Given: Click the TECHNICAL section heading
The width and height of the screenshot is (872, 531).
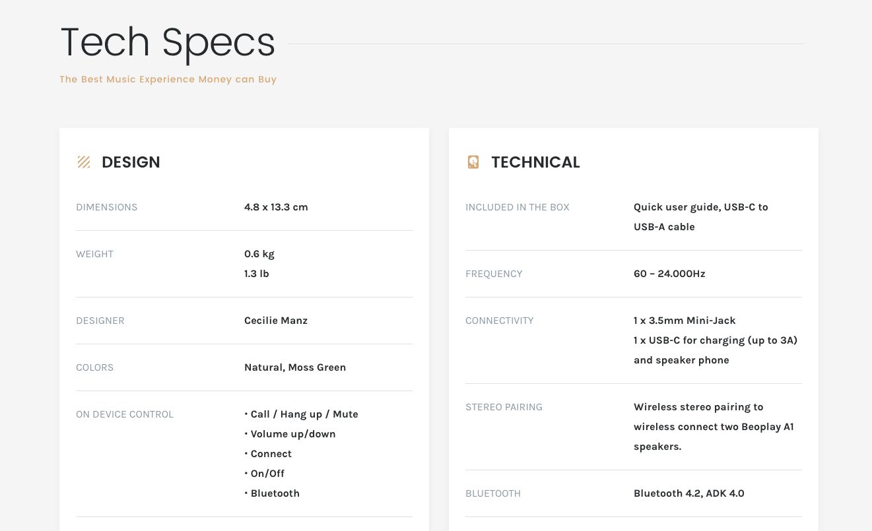Looking at the screenshot, I should (535, 162).
